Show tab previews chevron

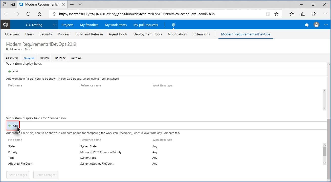point(80,4)
